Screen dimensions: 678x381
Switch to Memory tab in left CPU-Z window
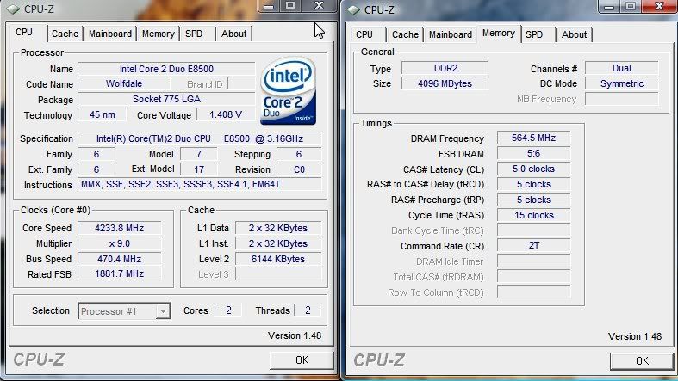point(158,34)
